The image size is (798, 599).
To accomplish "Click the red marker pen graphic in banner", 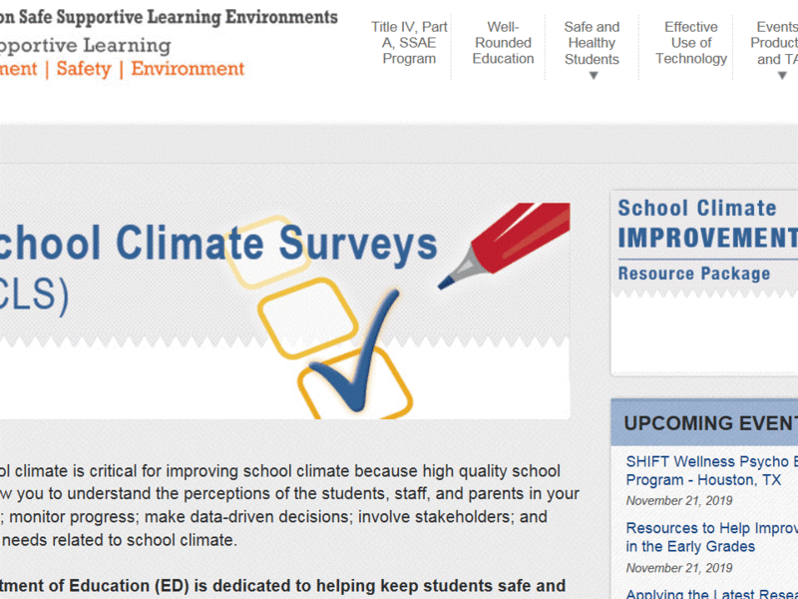I will click(x=506, y=245).
